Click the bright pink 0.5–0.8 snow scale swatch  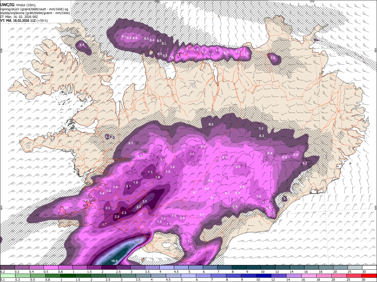[x=51, y=267]
